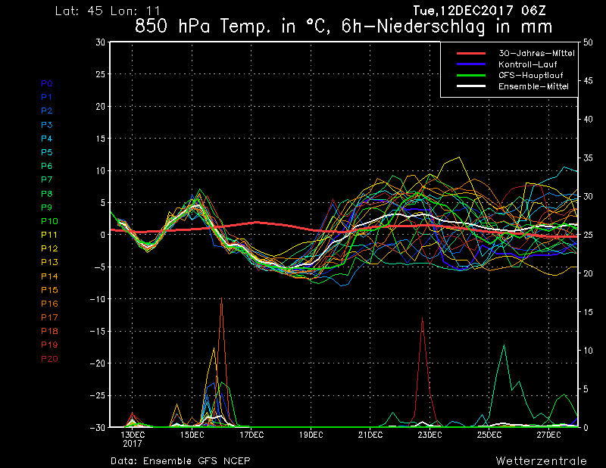Click the '40' precipitation axis value

tap(588, 120)
